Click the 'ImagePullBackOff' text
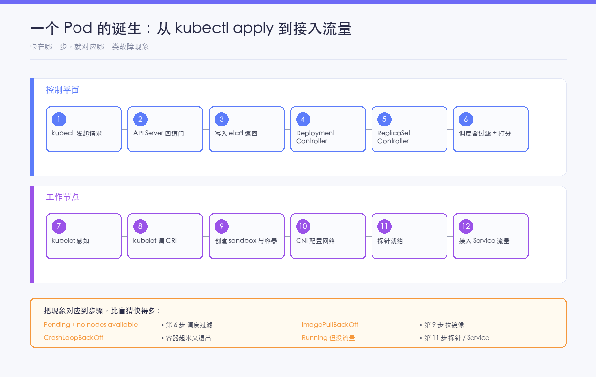The image size is (596, 377). 330,325
